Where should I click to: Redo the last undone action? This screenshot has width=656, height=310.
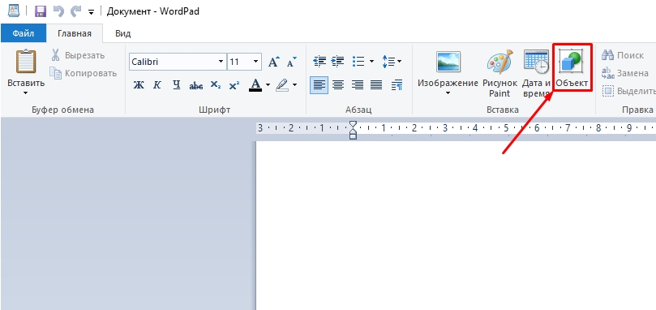pyautogui.click(x=75, y=11)
